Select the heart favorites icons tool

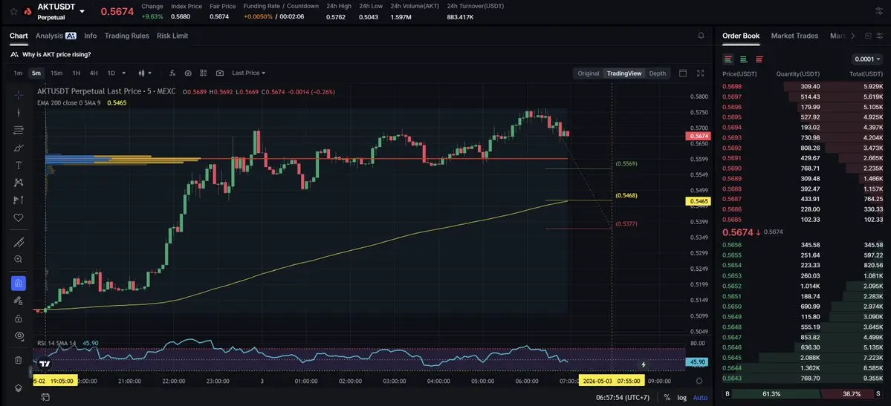[18, 217]
